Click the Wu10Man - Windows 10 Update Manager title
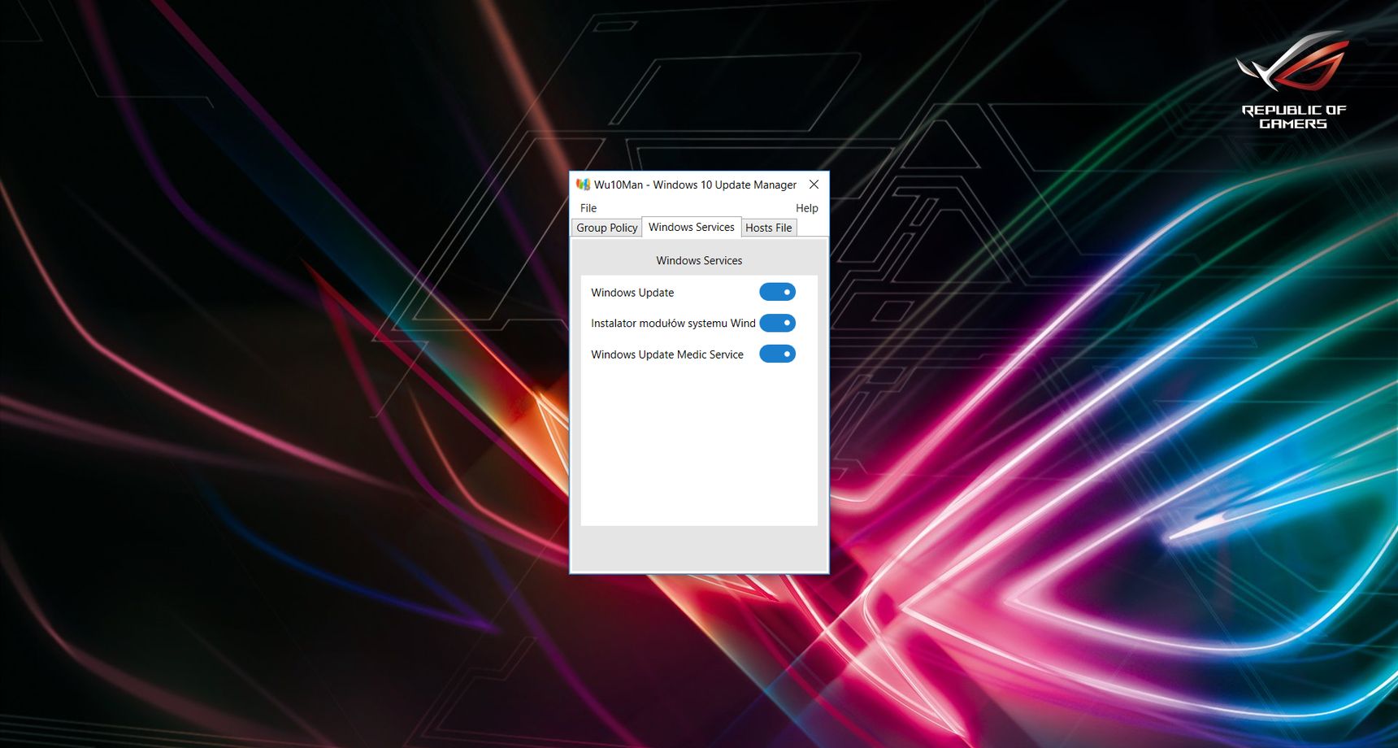The height and width of the screenshot is (748, 1398). pos(695,185)
